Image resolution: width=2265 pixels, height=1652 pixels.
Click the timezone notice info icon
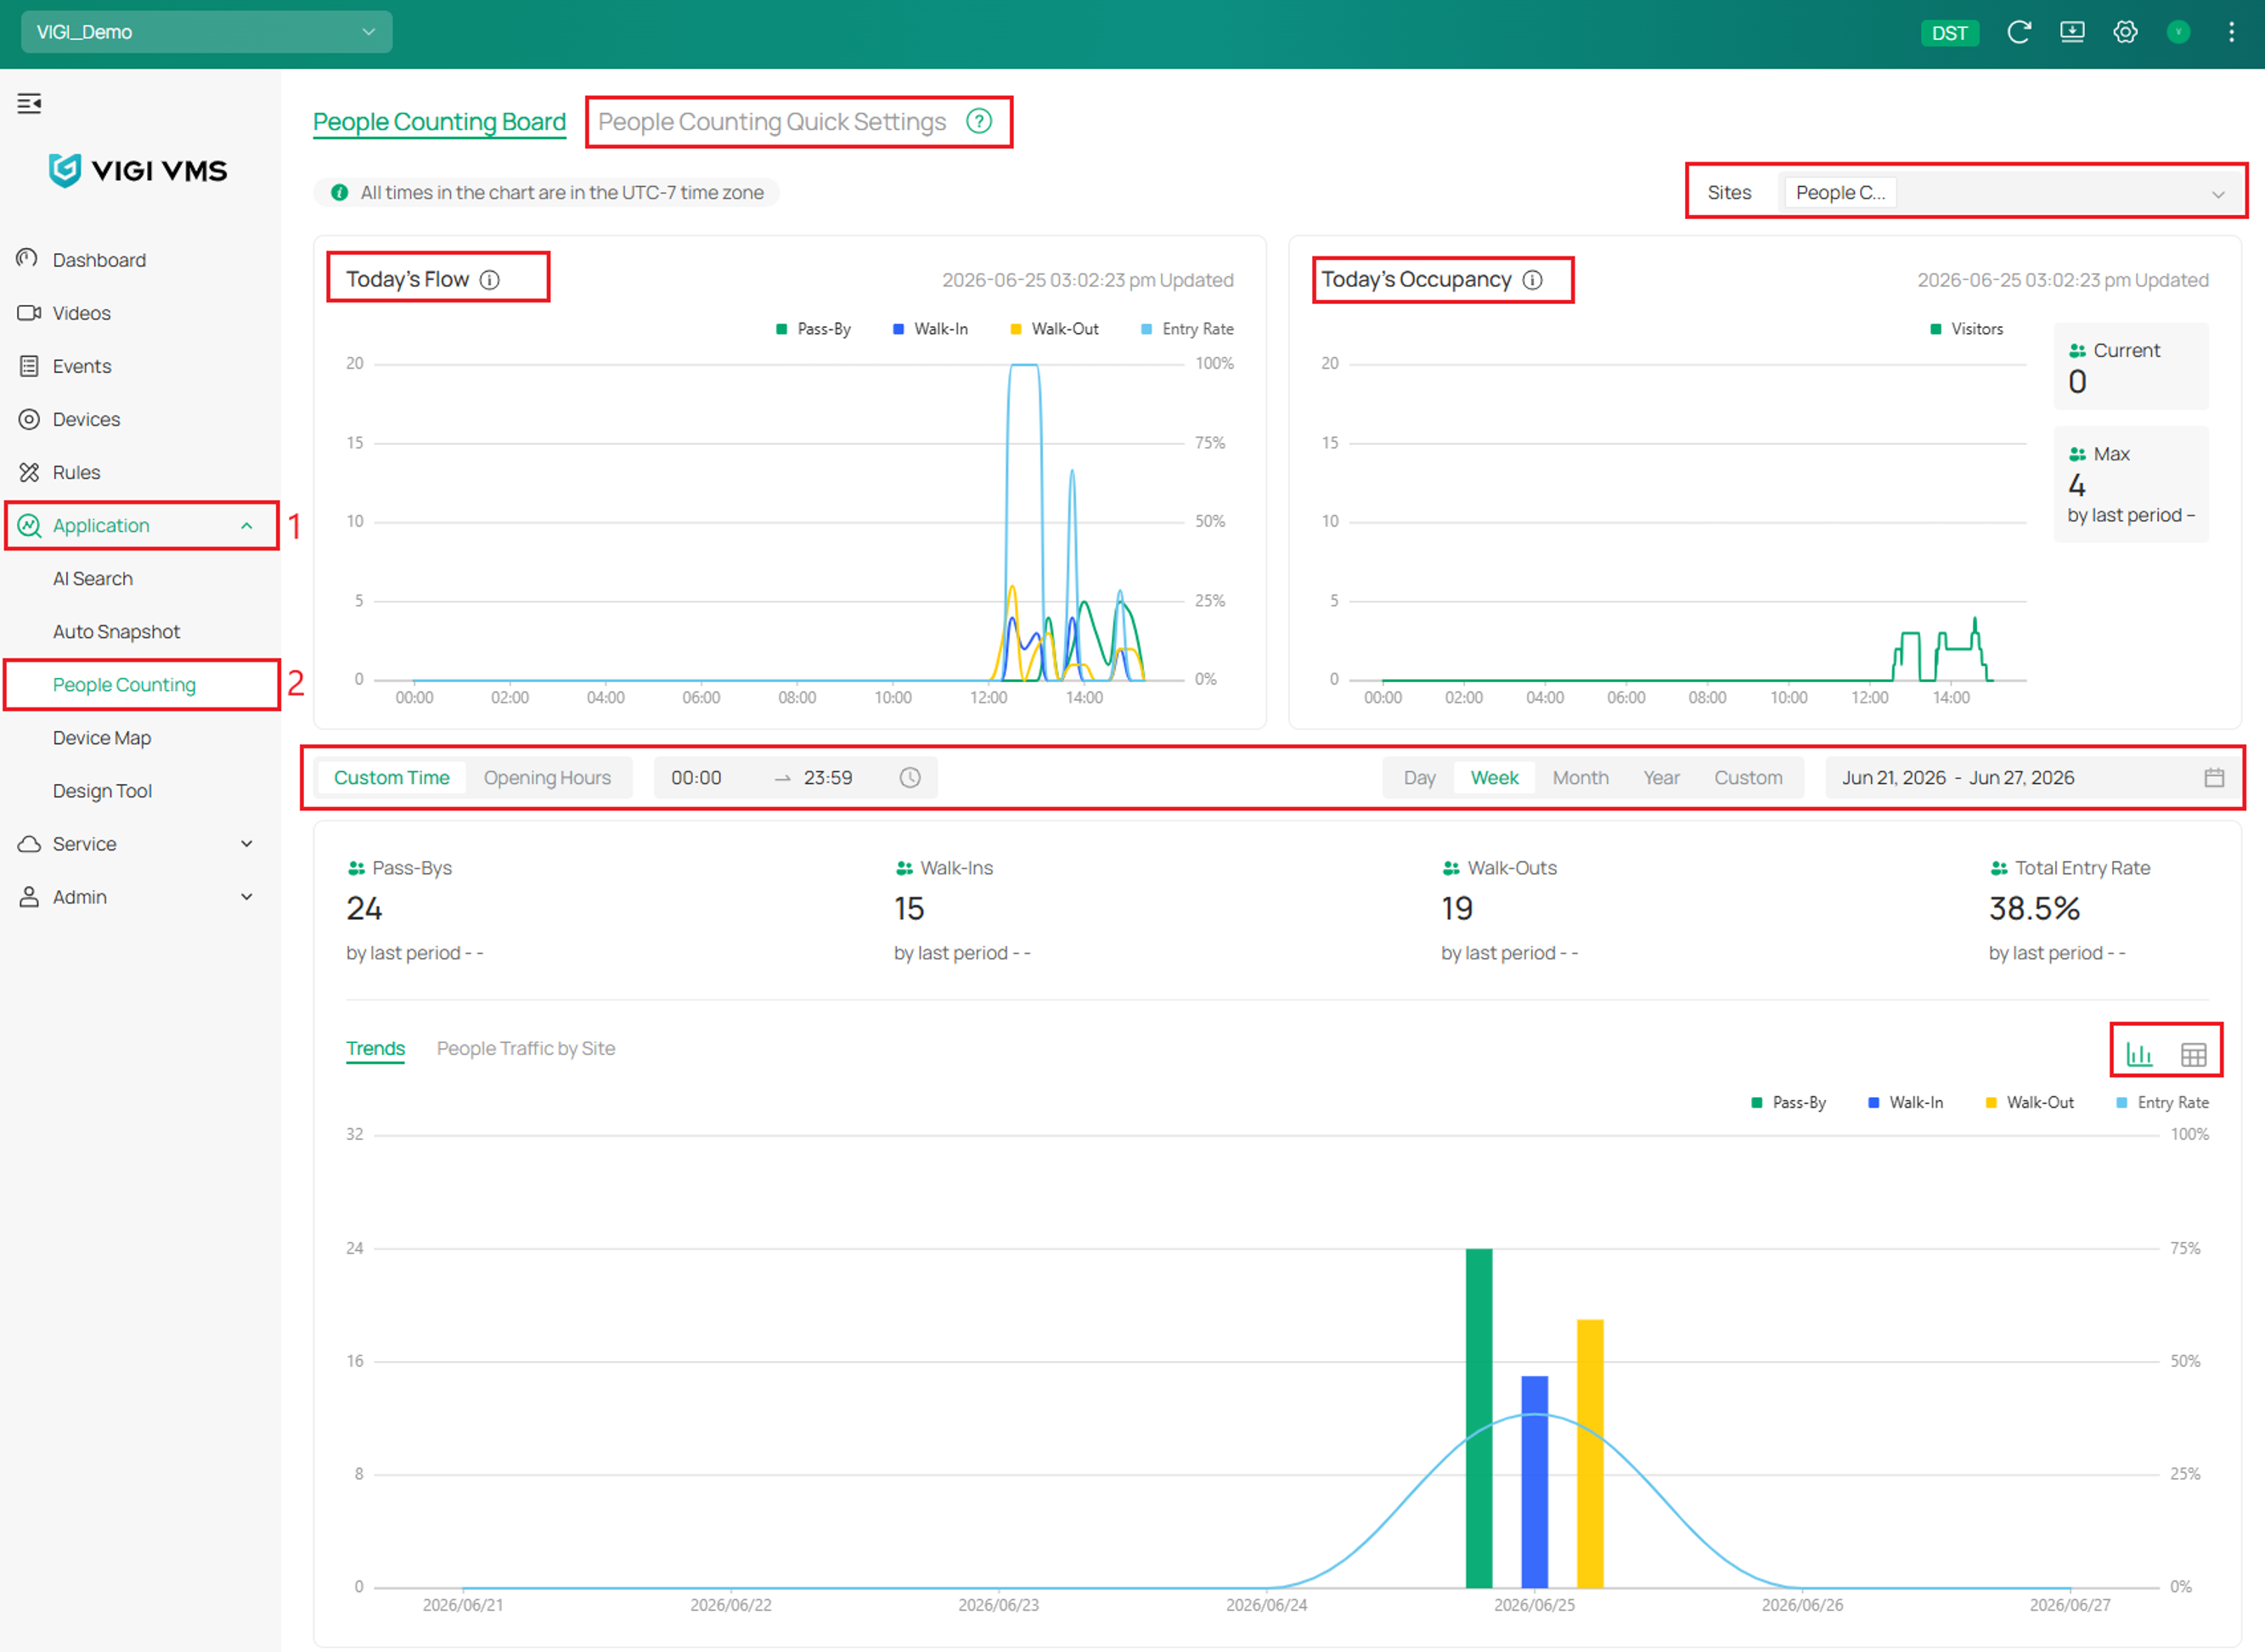point(339,193)
